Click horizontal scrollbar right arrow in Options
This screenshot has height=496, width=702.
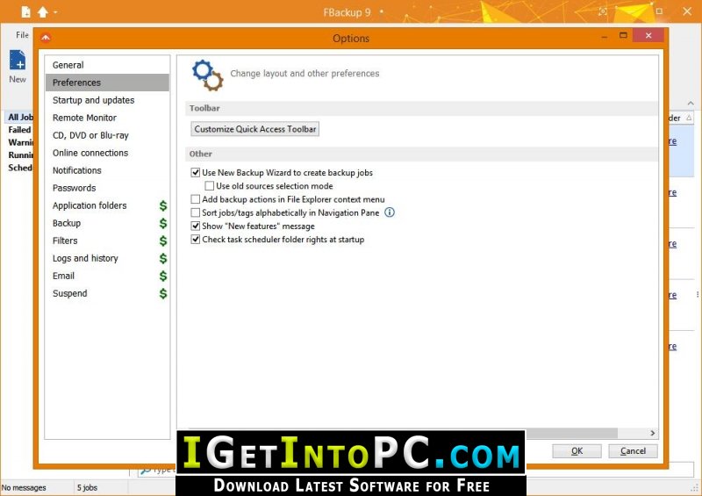click(x=652, y=433)
